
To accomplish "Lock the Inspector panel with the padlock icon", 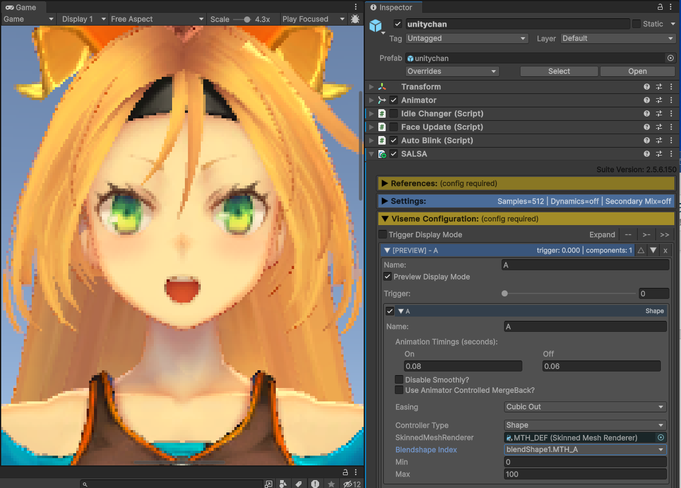I will [x=660, y=7].
